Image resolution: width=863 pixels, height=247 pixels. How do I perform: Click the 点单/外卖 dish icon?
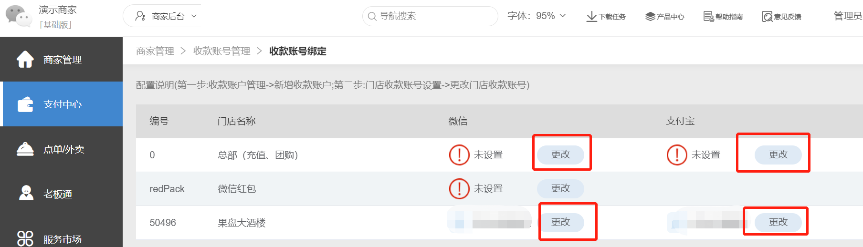(x=25, y=149)
